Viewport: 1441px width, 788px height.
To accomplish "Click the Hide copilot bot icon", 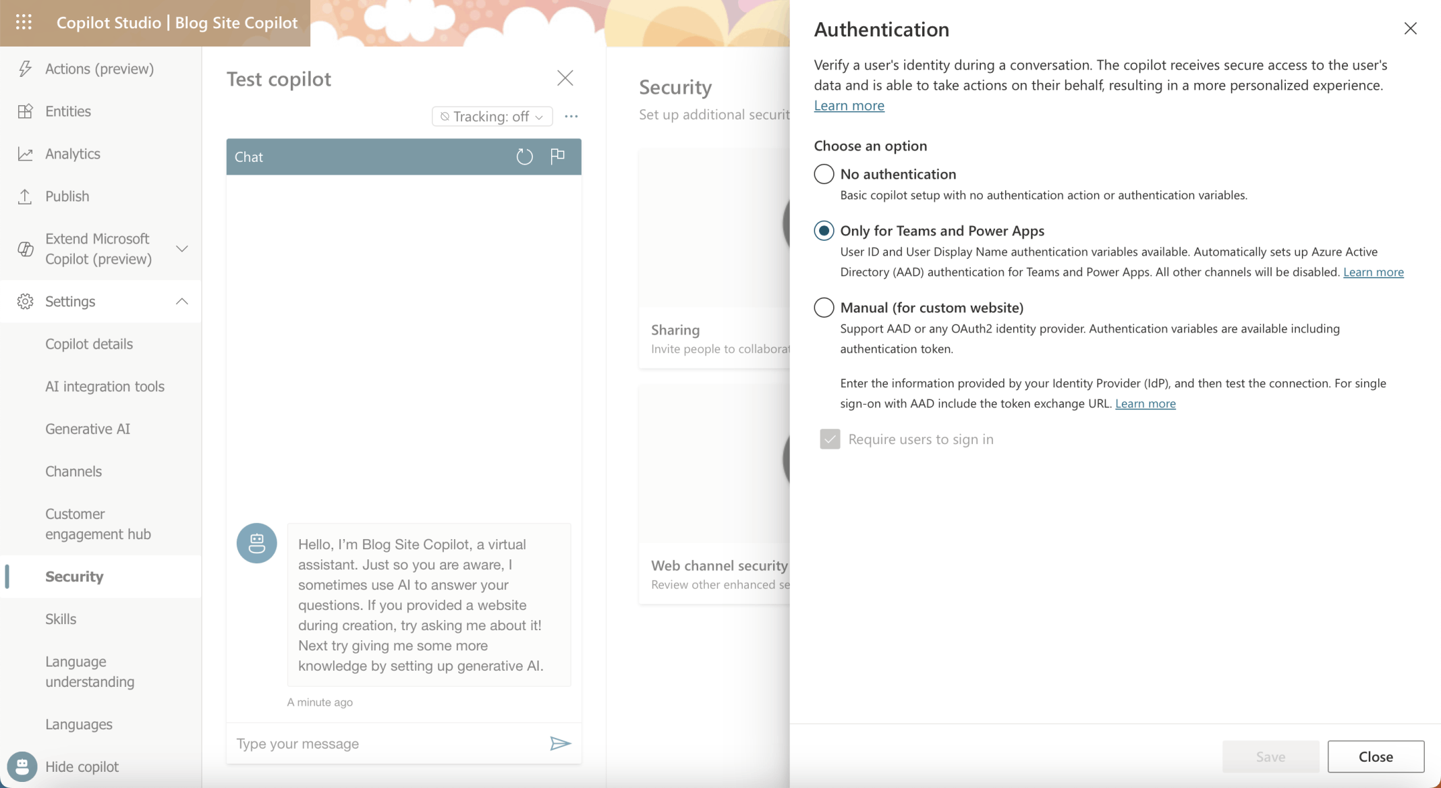I will point(22,766).
